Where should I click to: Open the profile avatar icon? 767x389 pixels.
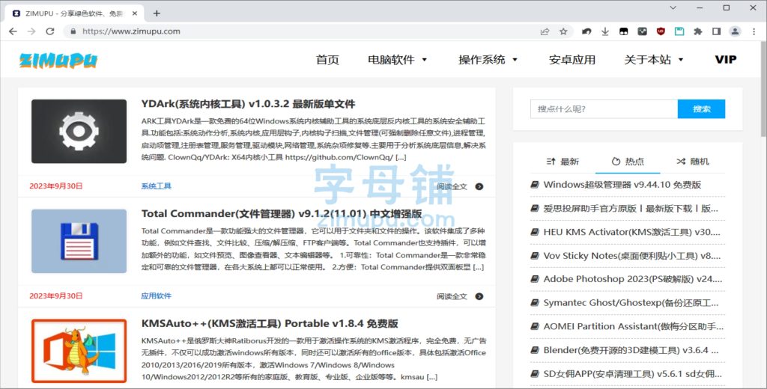[x=735, y=31]
